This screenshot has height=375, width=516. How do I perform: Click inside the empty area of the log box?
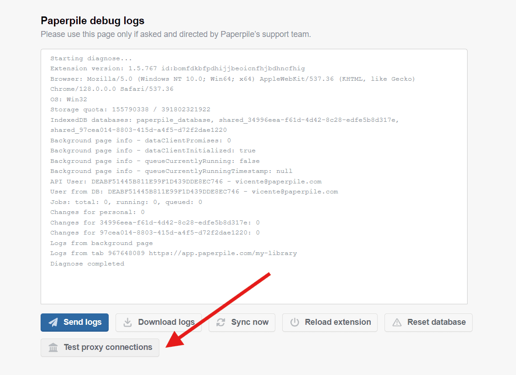(x=254, y=285)
